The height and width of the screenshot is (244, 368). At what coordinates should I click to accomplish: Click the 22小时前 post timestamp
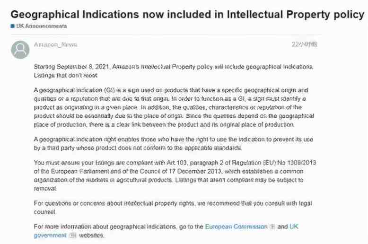[x=305, y=44]
